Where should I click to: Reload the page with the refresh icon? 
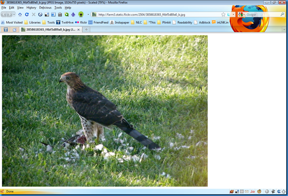(27, 14)
